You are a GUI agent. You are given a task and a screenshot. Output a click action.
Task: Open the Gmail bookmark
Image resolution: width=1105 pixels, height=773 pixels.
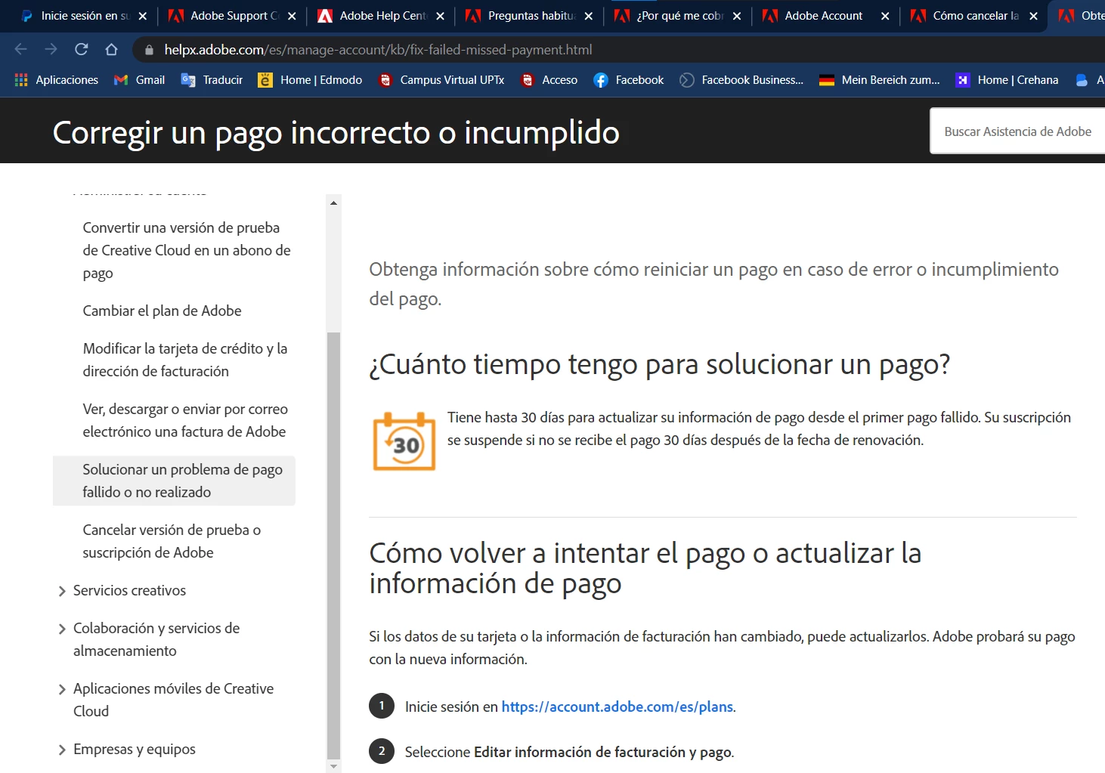[140, 79]
